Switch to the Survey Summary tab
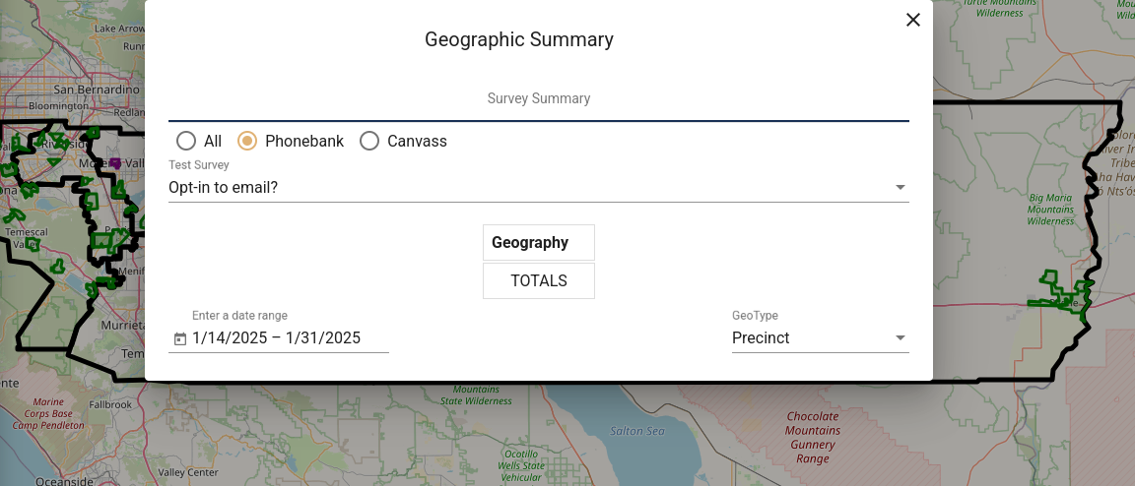Image resolution: width=1135 pixels, height=486 pixels. point(539,98)
